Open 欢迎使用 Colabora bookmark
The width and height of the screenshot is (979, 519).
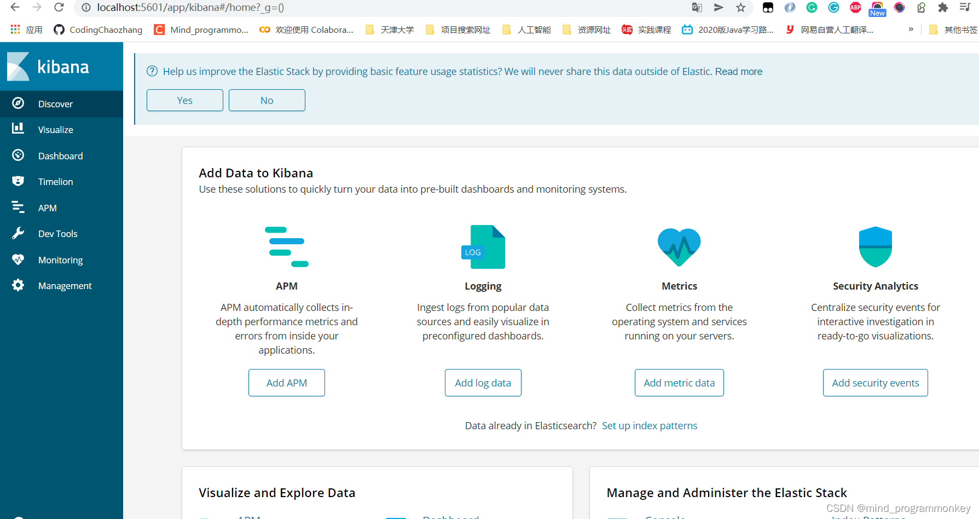coord(306,30)
